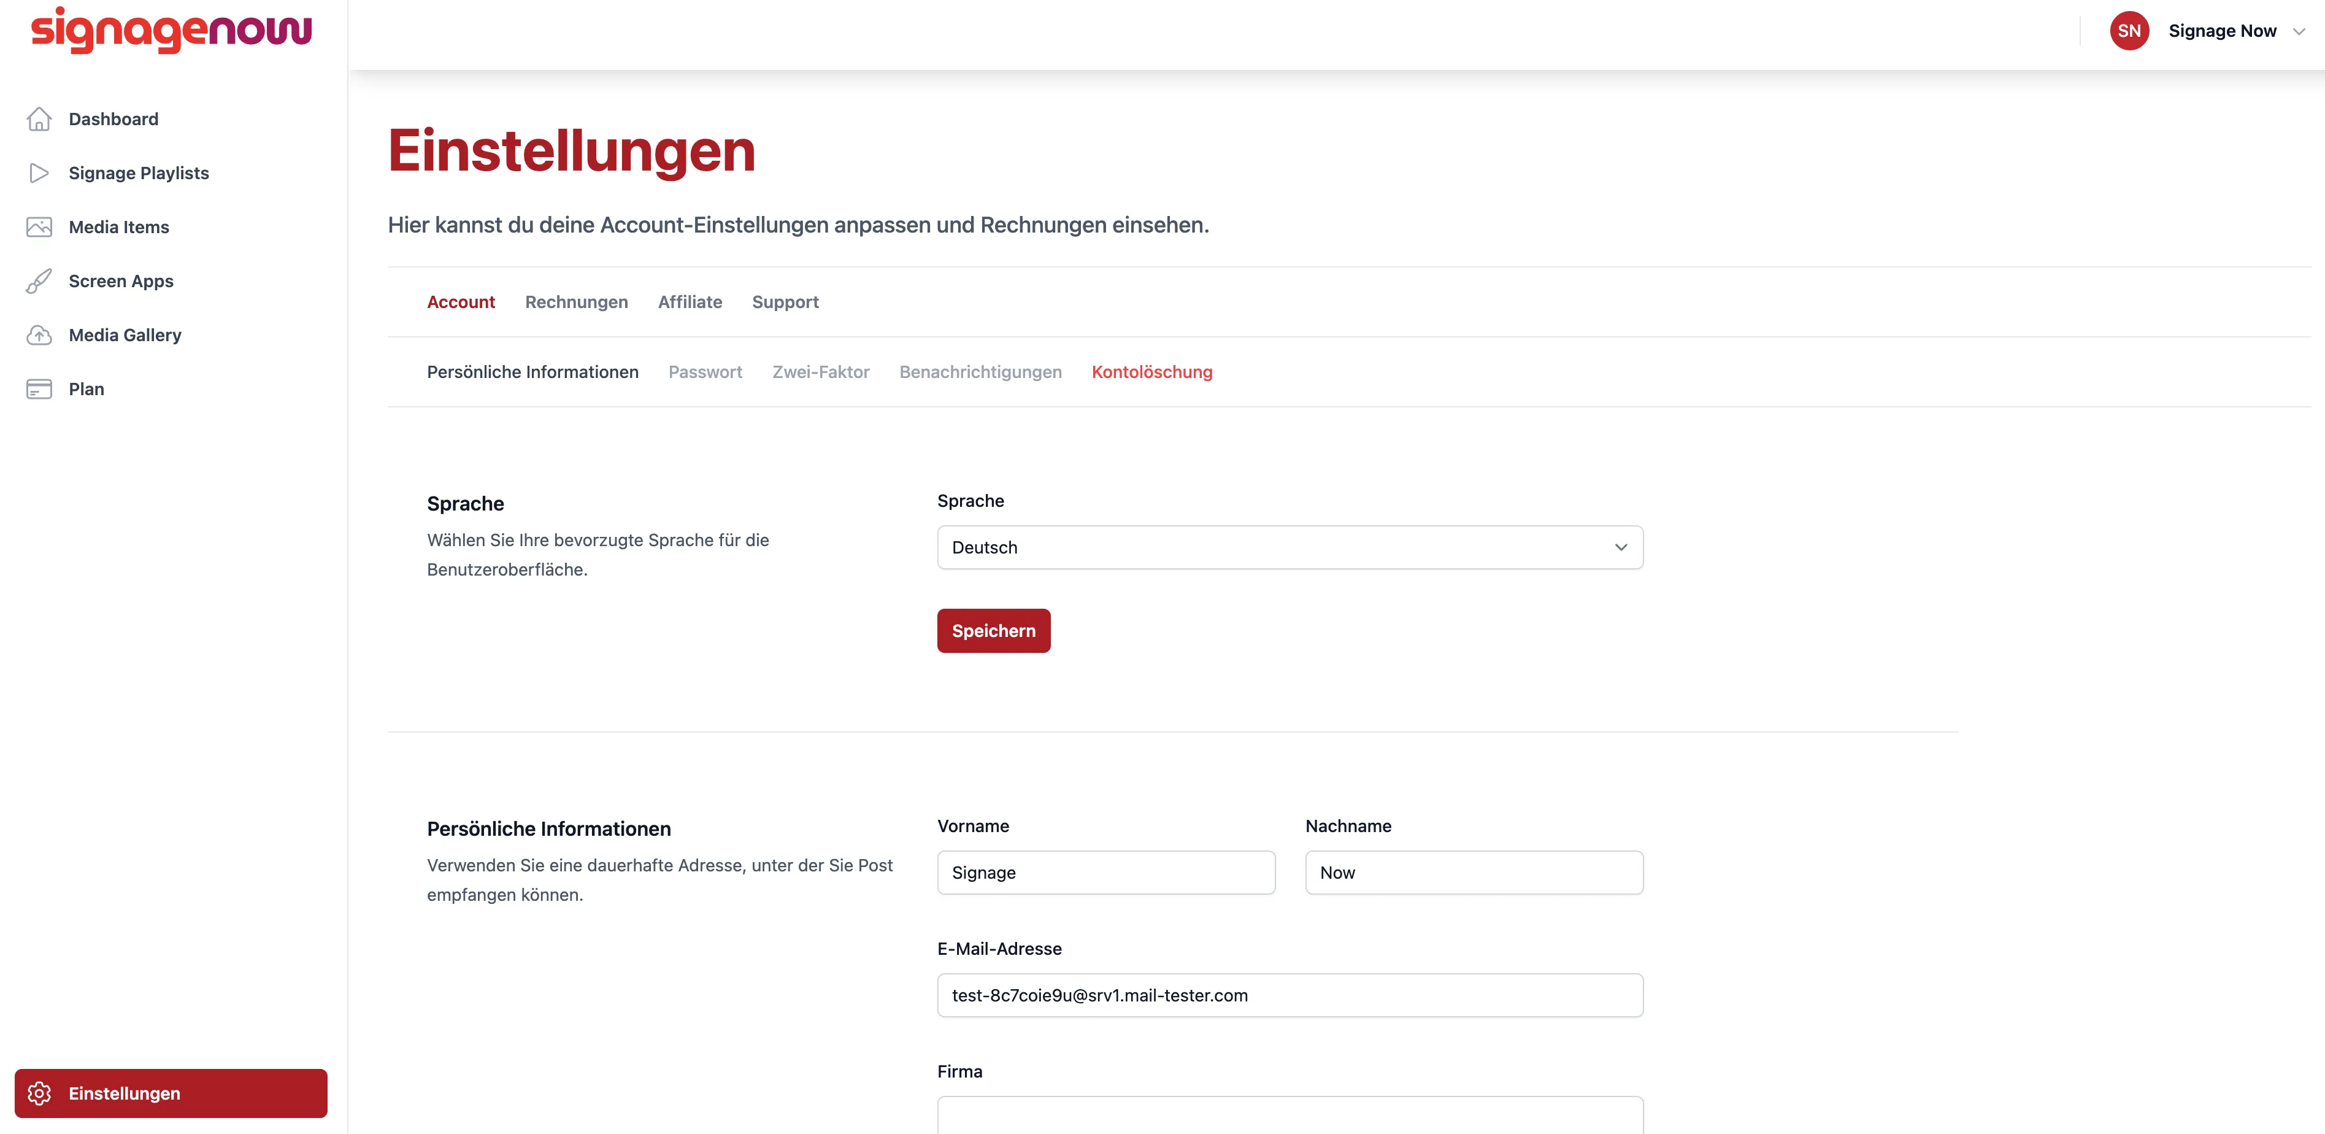Click the Persönliche Informationen section heading
This screenshot has width=2325, height=1134.
[x=549, y=829]
